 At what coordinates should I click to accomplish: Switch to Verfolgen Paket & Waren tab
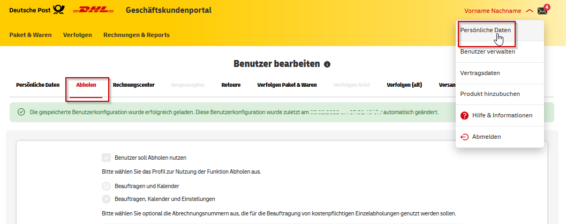coord(287,85)
